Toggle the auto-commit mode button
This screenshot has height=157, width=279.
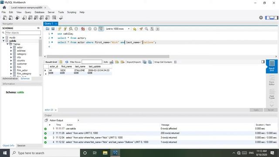point(101,29)
